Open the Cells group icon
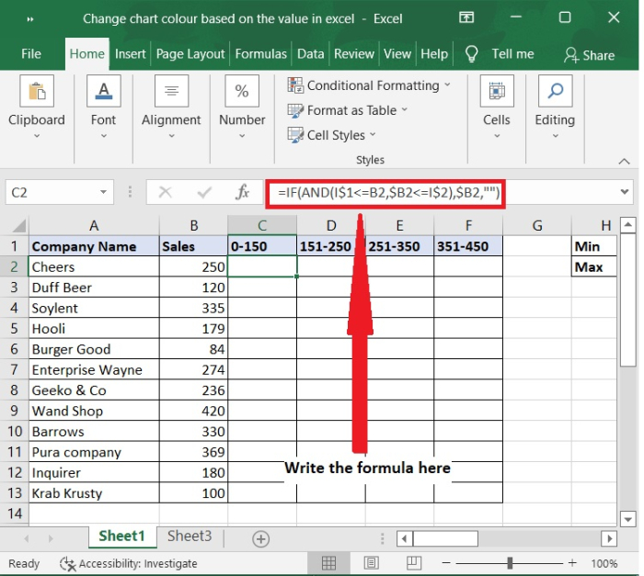Image resolution: width=644 pixels, height=576 pixels. 496,92
